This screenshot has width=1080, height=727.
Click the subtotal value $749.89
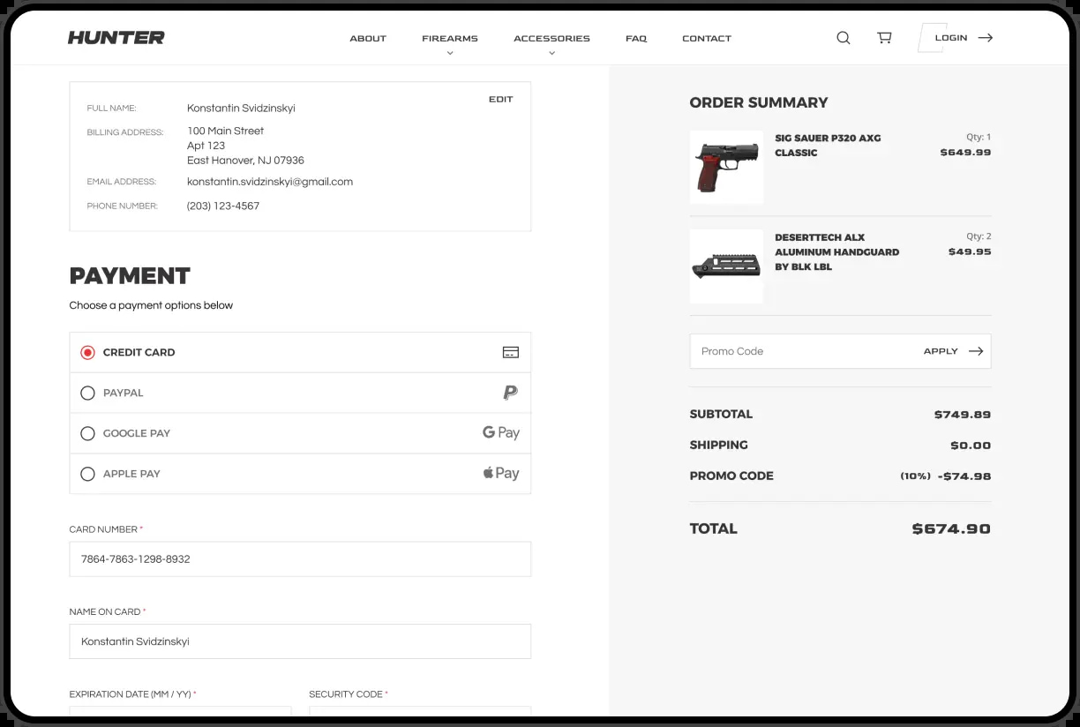963,415
